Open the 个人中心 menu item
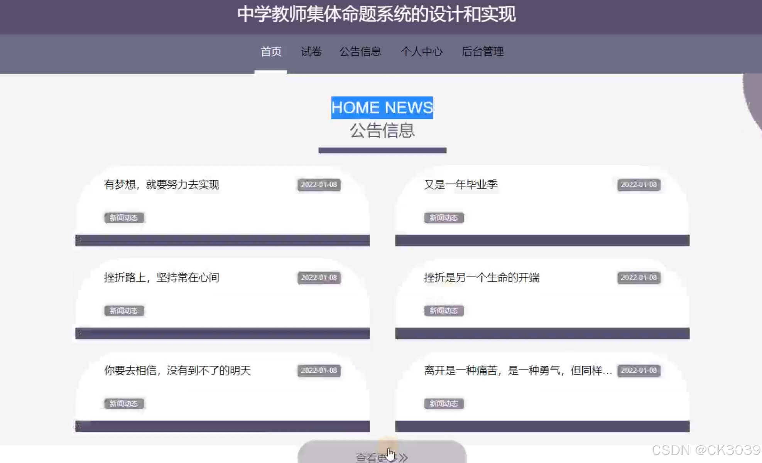Image resolution: width=762 pixels, height=463 pixels. (421, 52)
